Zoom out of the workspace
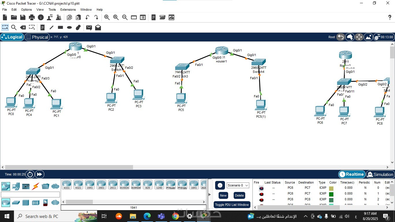This screenshot has width=395, height=222. tap(125, 17)
